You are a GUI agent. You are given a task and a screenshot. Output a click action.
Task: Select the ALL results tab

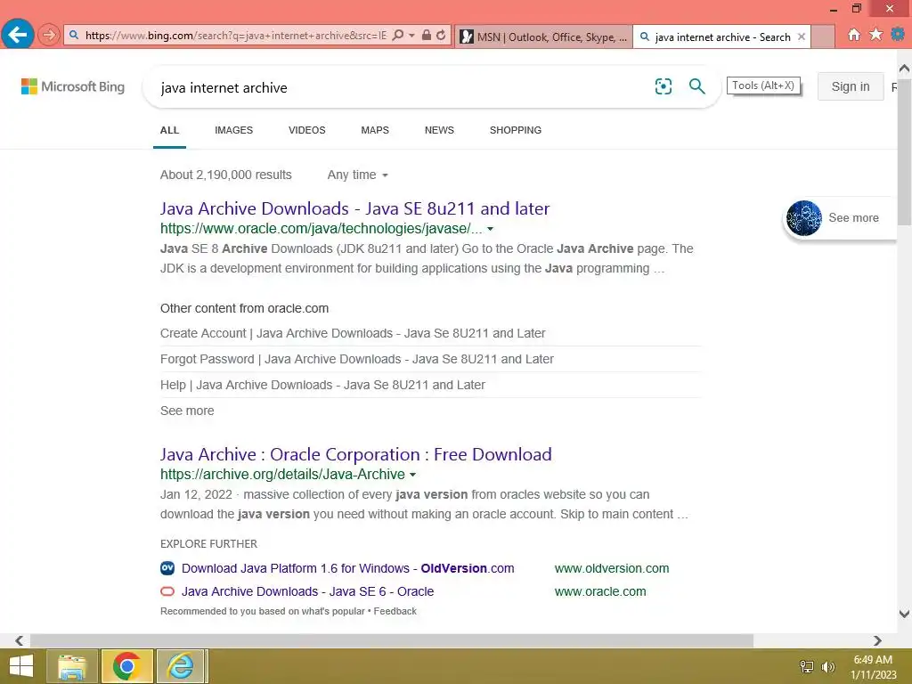169,130
